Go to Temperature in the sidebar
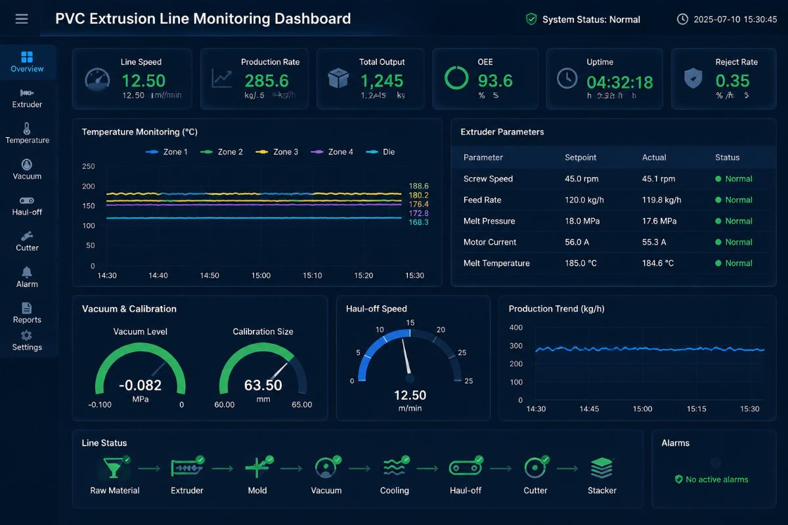 (27, 134)
